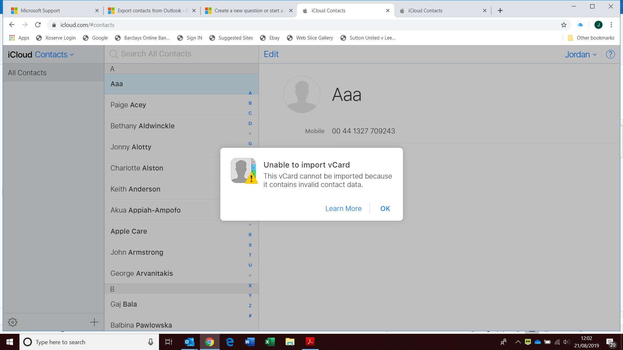
Task: Open the iCloud help question mark icon
Action: point(610,54)
